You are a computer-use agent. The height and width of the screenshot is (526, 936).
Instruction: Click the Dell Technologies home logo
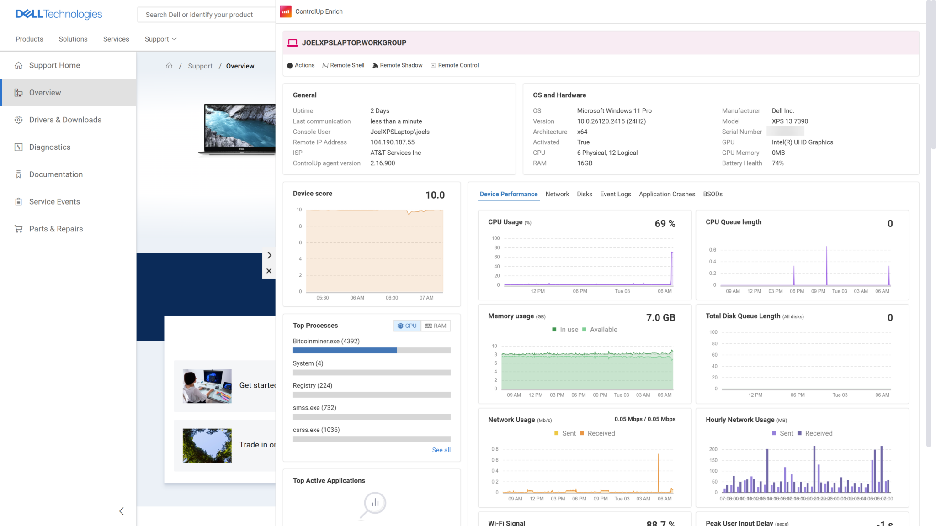tap(58, 14)
